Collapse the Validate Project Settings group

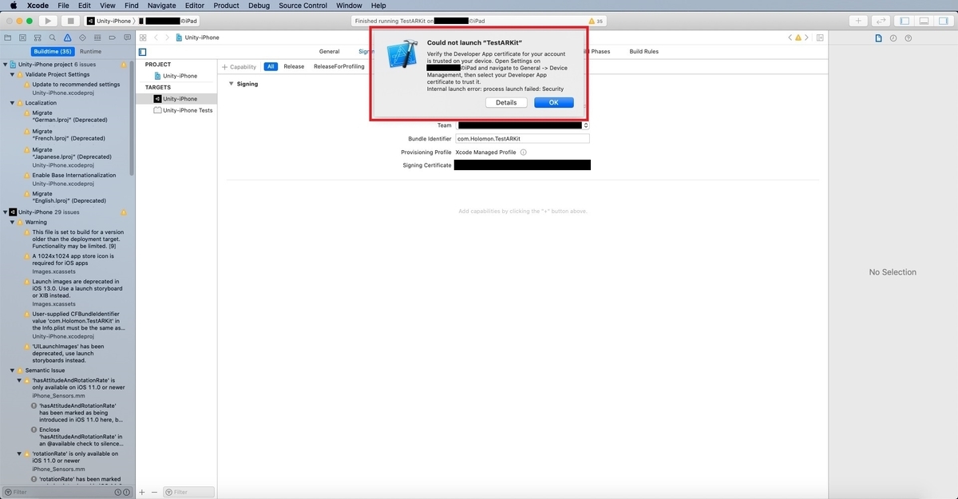13,74
